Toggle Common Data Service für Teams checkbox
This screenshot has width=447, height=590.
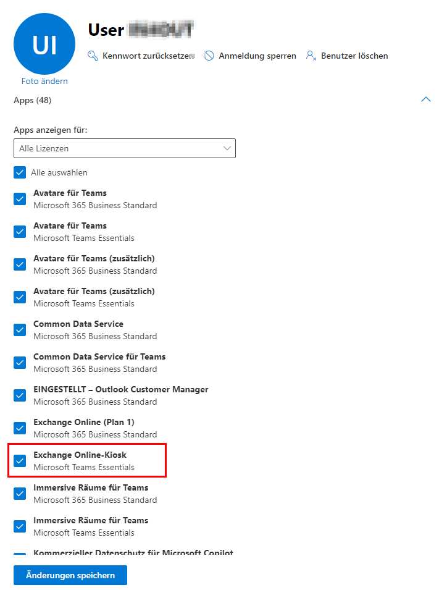tap(20, 363)
